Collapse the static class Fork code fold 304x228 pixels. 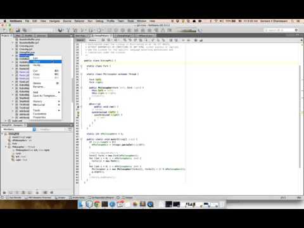click(81, 66)
